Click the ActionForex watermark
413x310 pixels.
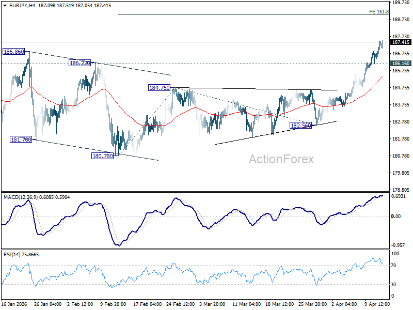click(281, 159)
